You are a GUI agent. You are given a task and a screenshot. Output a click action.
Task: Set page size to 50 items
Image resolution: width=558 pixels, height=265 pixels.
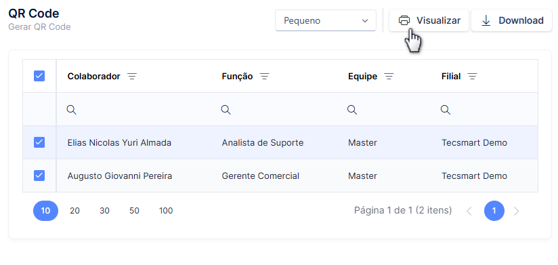134,211
